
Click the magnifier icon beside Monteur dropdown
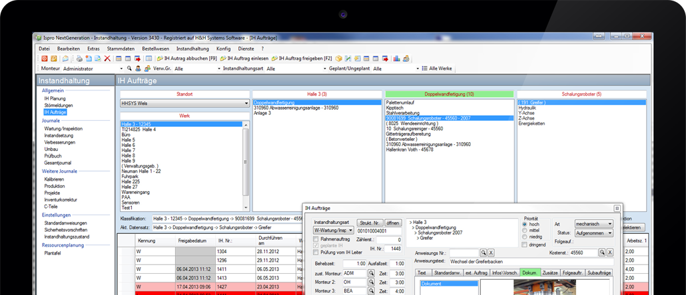[129, 68]
